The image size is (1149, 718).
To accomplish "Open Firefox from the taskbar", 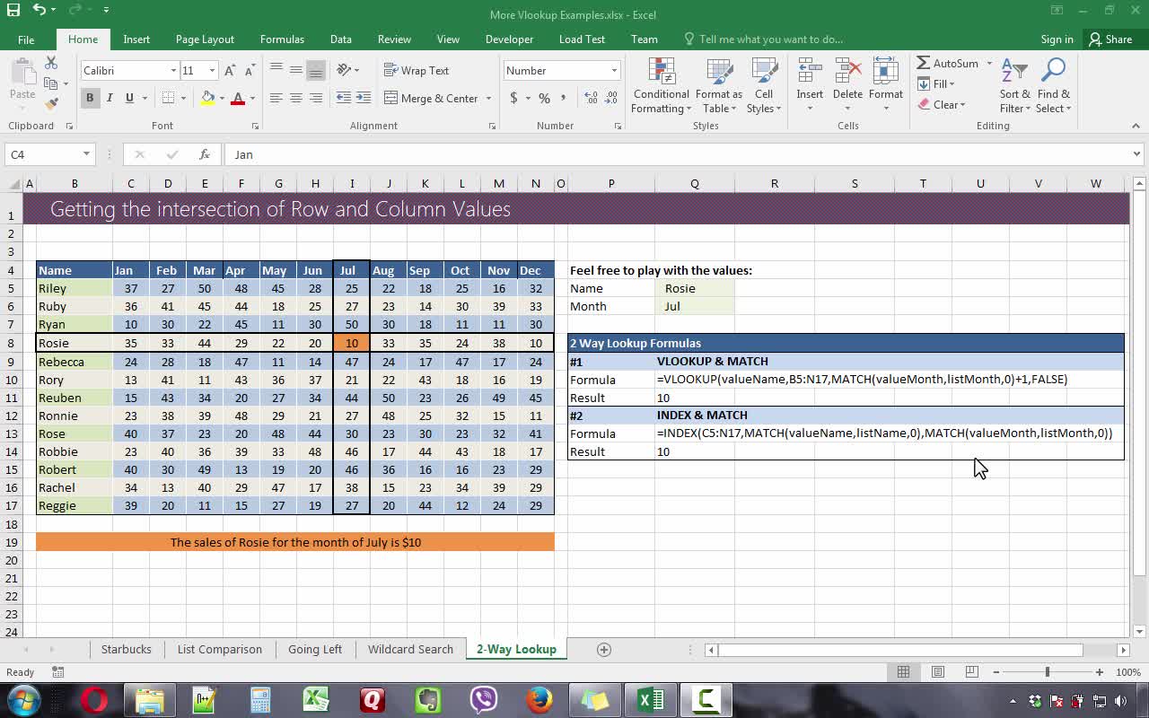I will point(539,699).
